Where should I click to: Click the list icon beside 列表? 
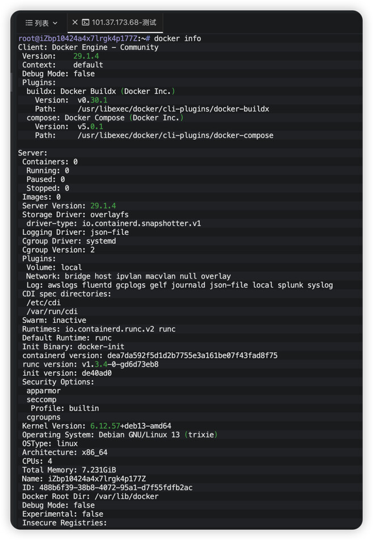pyautogui.click(x=28, y=23)
